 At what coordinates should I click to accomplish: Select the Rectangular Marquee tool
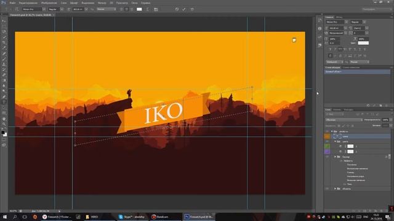click(4, 26)
